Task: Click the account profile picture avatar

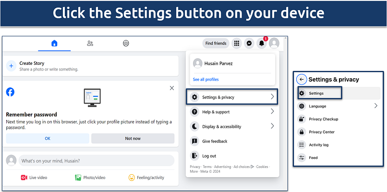Action: click(x=274, y=43)
